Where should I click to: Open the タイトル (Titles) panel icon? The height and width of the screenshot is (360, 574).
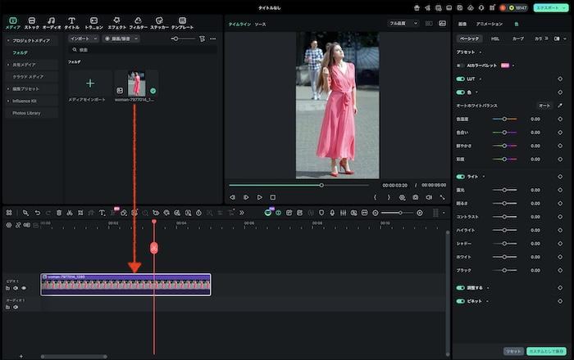coord(71,20)
